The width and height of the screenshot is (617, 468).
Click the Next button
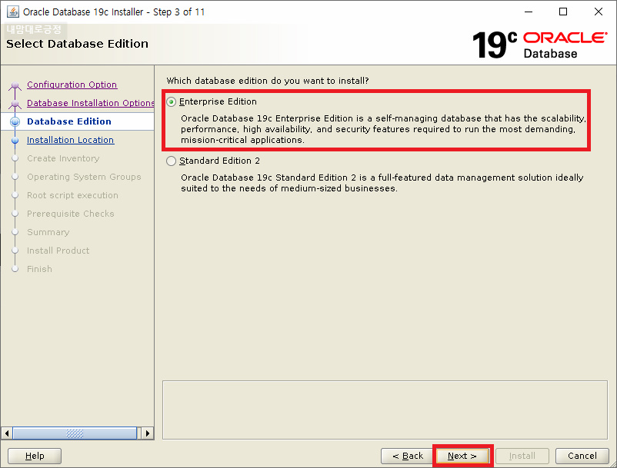(x=462, y=456)
